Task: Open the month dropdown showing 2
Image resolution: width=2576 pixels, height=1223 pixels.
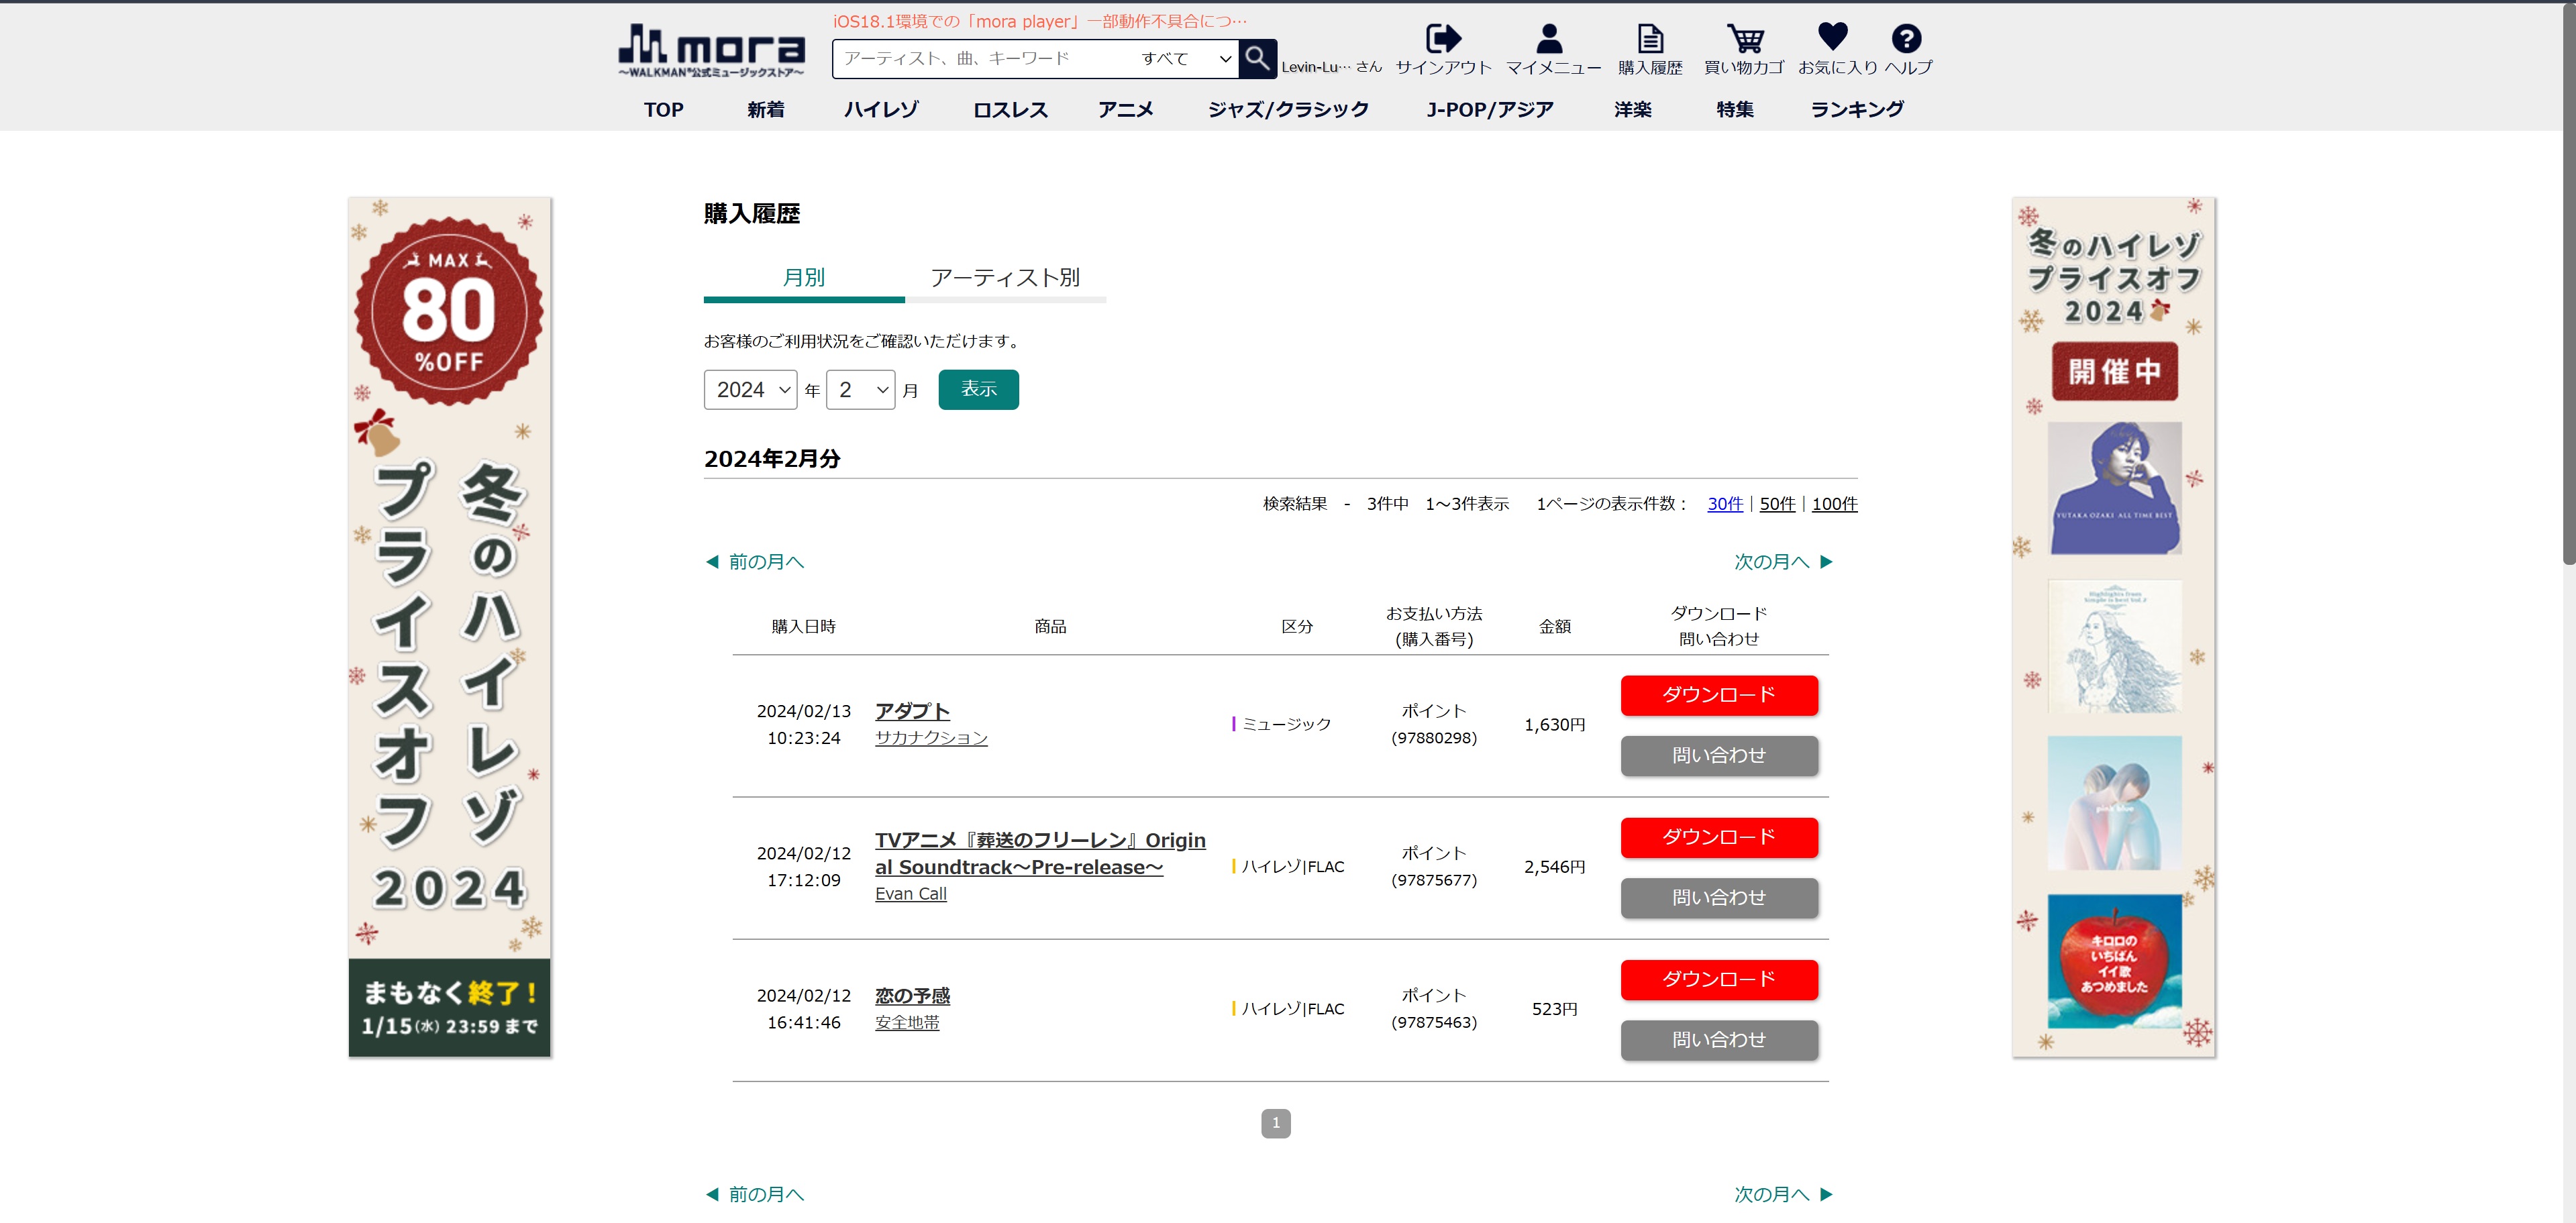Action: tap(860, 390)
